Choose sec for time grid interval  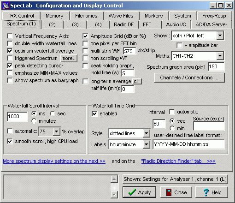point(172,121)
